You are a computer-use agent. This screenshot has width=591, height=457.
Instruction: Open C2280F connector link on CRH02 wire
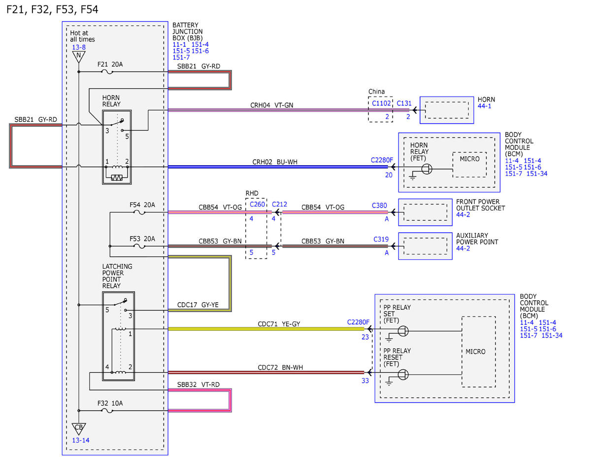point(382,160)
